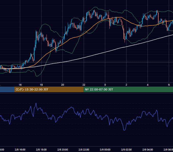Click the 2/8 22:00 time axis label
This screenshot has width=173, height=152.
[84, 149]
